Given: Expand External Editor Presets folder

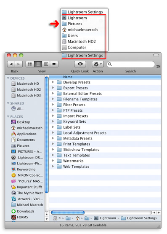Looking at the screenshot, I should tap(53, 94).
